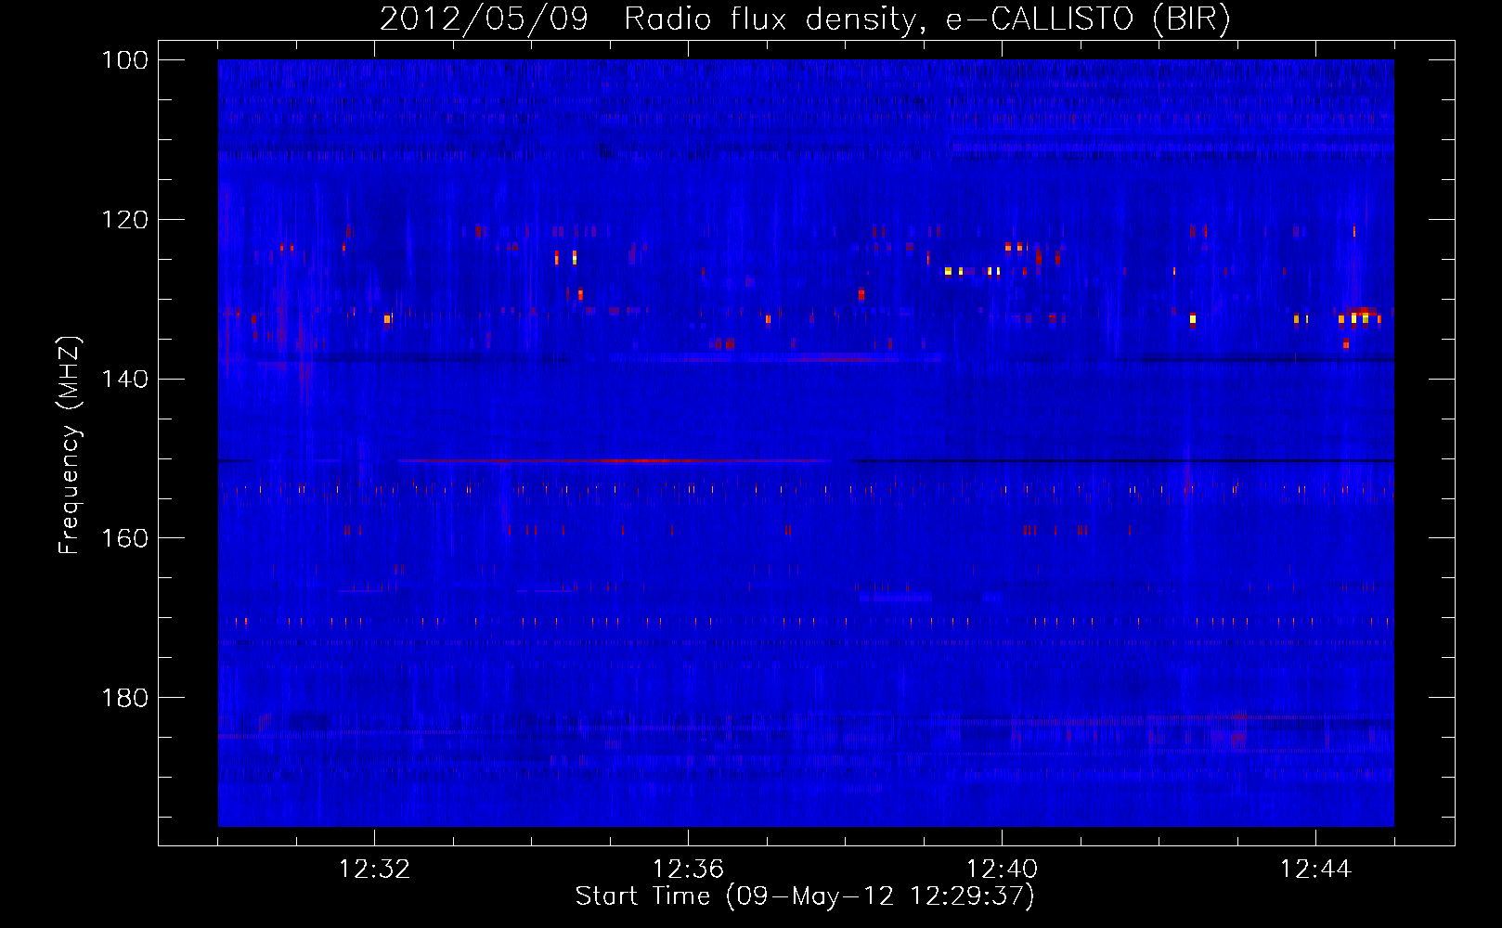This screenshot has height=928, width=1502.
Task: Click the 12:32 time tick label
Action: [374, 870]
